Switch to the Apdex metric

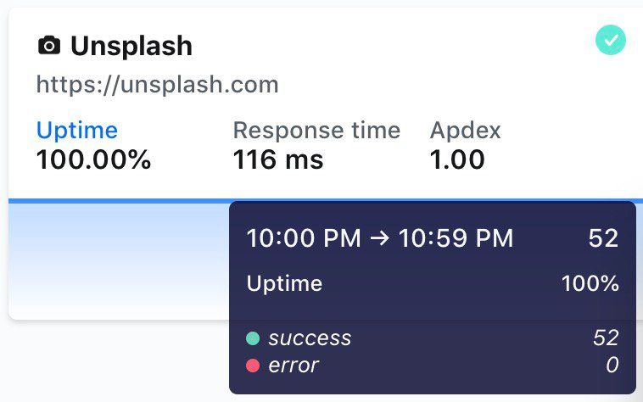coord(465,130)
